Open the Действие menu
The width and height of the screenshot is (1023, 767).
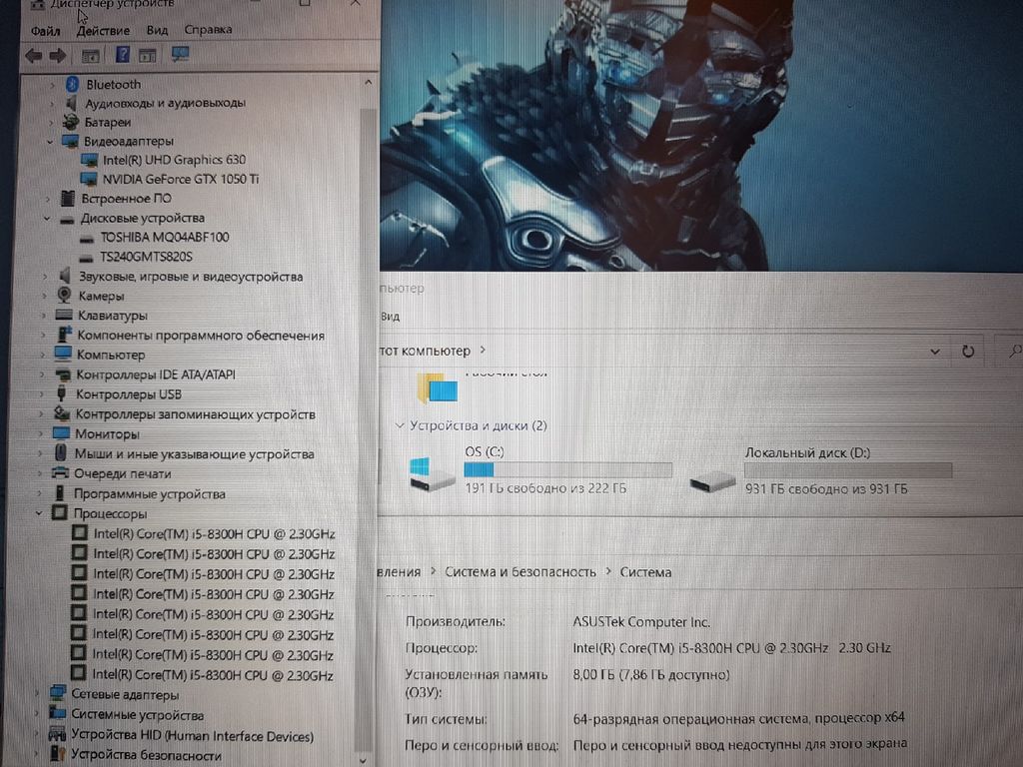click(103, 31)
